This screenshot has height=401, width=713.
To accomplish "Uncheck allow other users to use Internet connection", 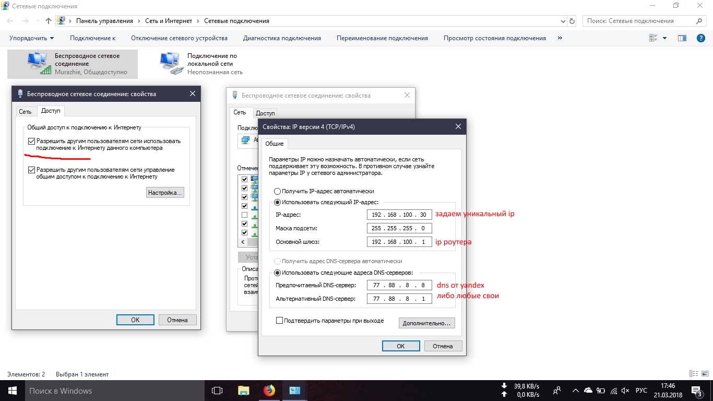I will pyautogui.click(x=32, y=141).
